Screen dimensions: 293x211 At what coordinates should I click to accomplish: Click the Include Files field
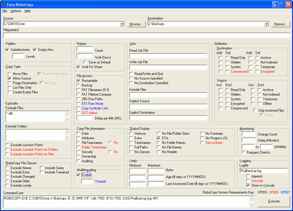(168, 95)
